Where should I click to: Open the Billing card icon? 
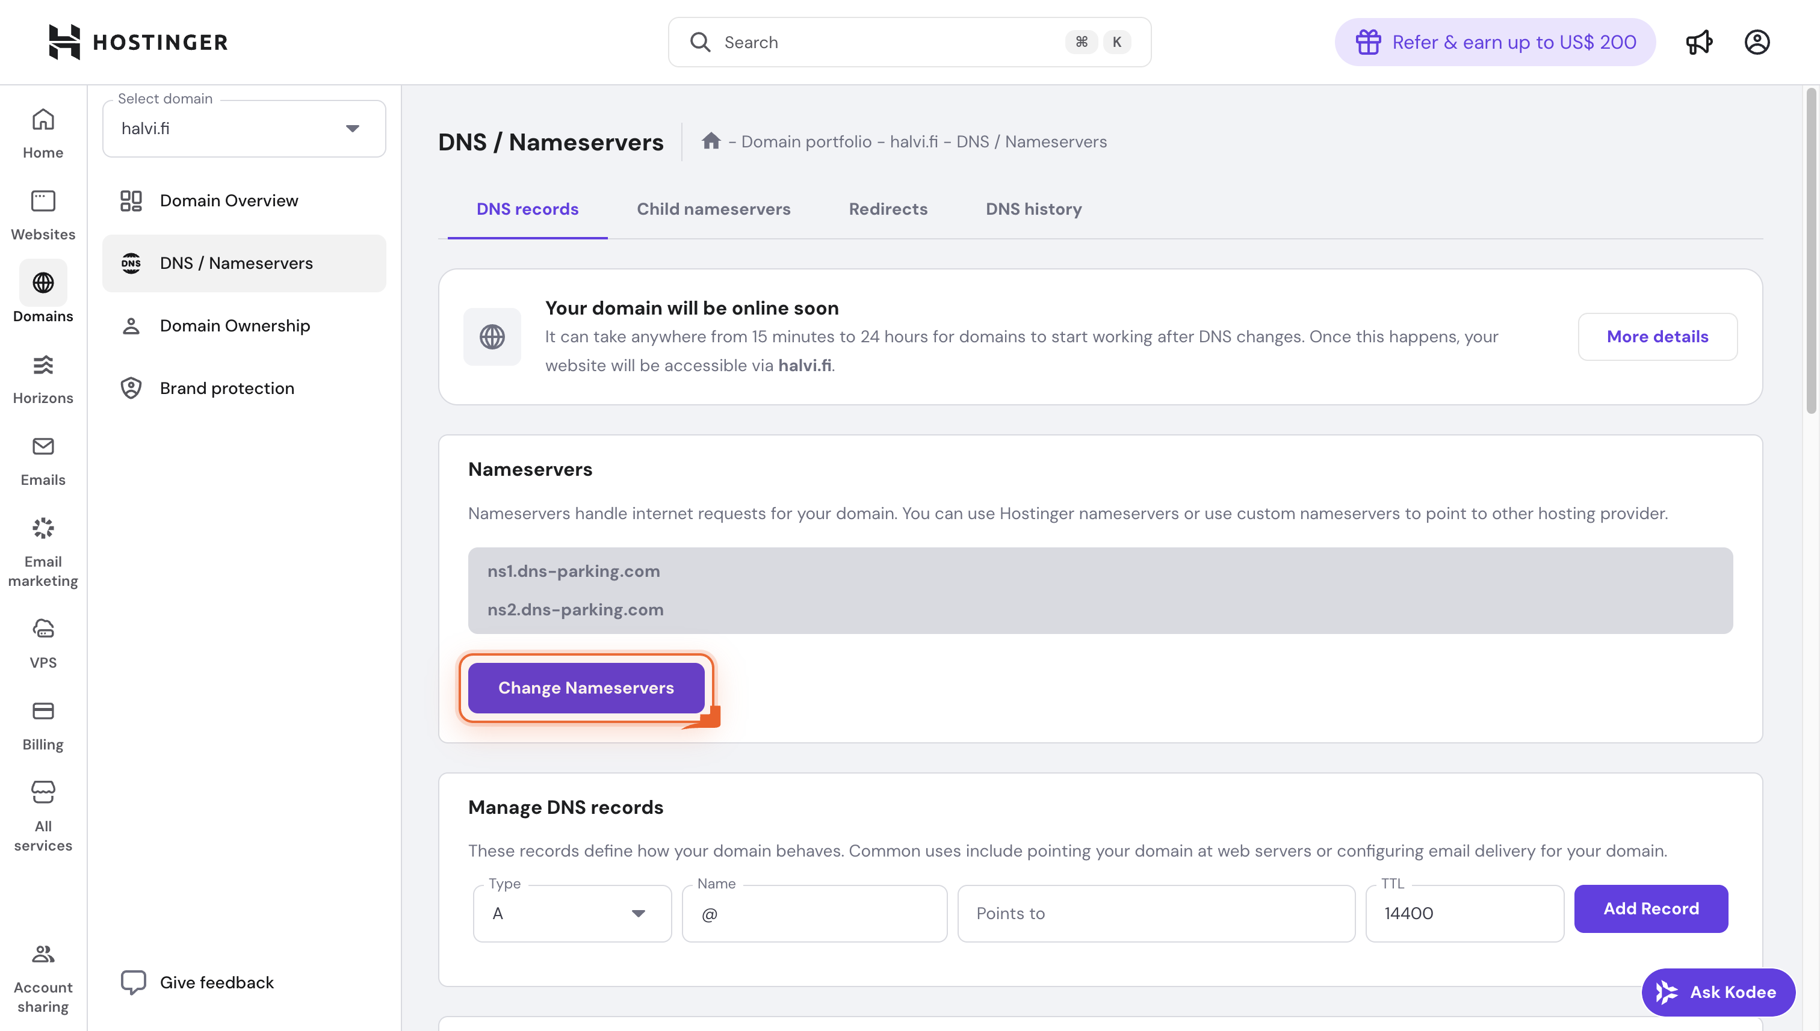(43, 711)
